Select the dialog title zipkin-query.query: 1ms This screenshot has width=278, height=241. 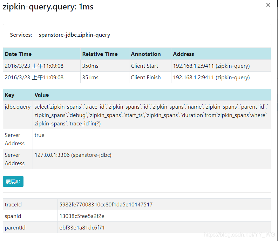48,7
